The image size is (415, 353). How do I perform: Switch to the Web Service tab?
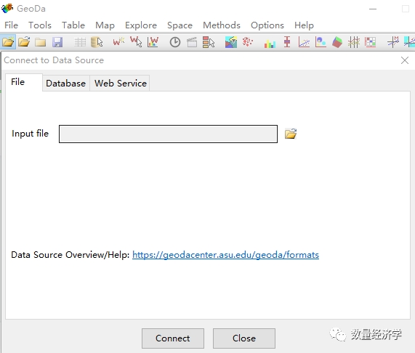[x=121, y=84]
